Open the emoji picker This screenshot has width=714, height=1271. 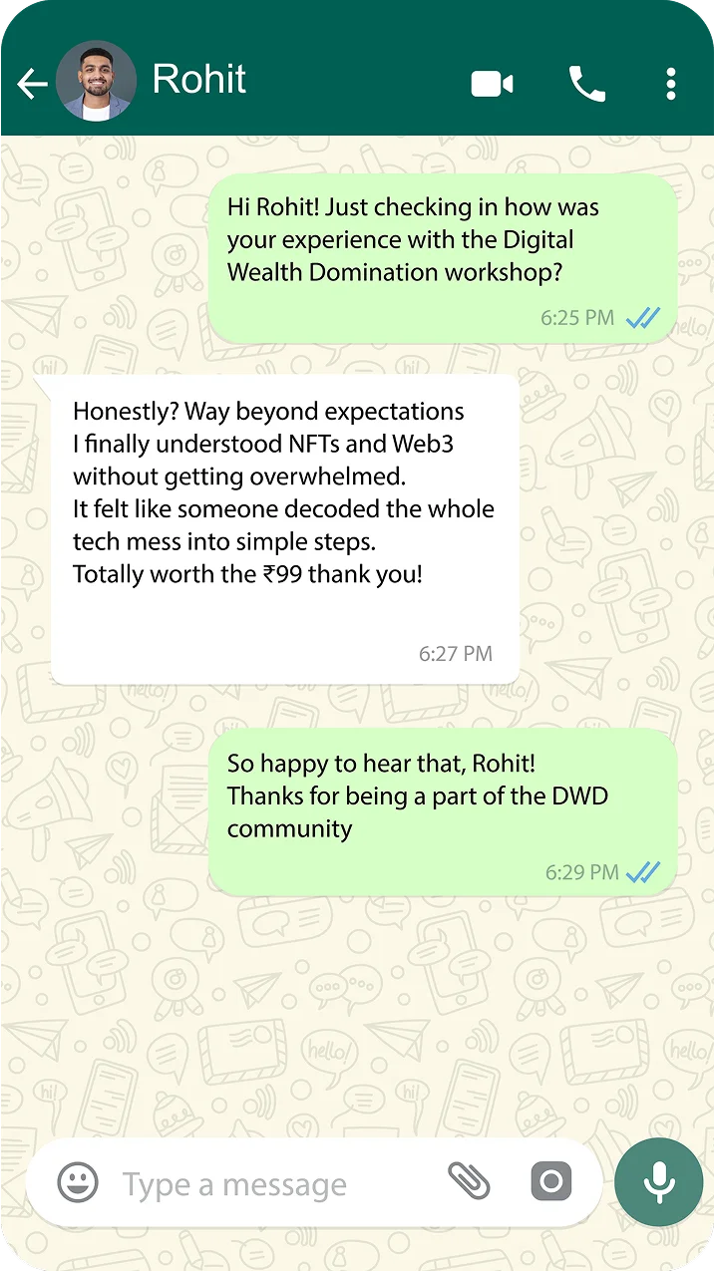78,1182
